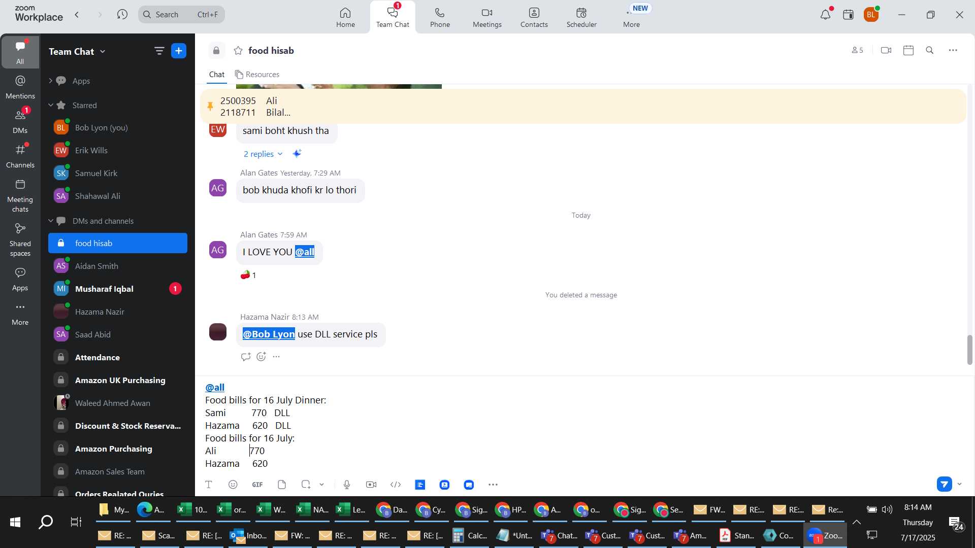Open the filter icon in Team Chat header
This screenshot has height=548, width=975.
[x=159, y=51]
